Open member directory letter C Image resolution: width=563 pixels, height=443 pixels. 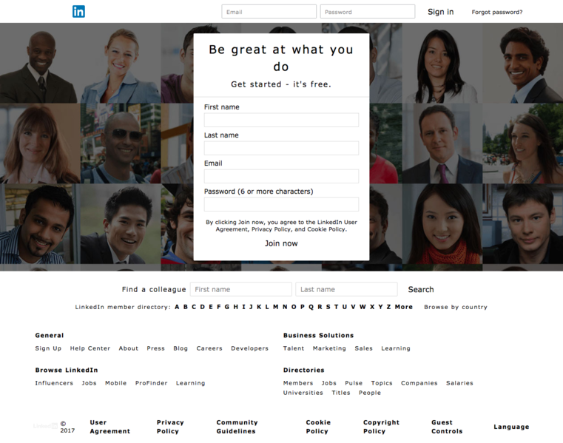pyautogui.click(x=194, y=307)
